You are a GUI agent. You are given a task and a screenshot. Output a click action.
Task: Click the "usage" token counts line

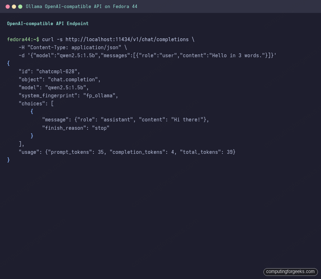pyautogui.click(x=127, y=152)
